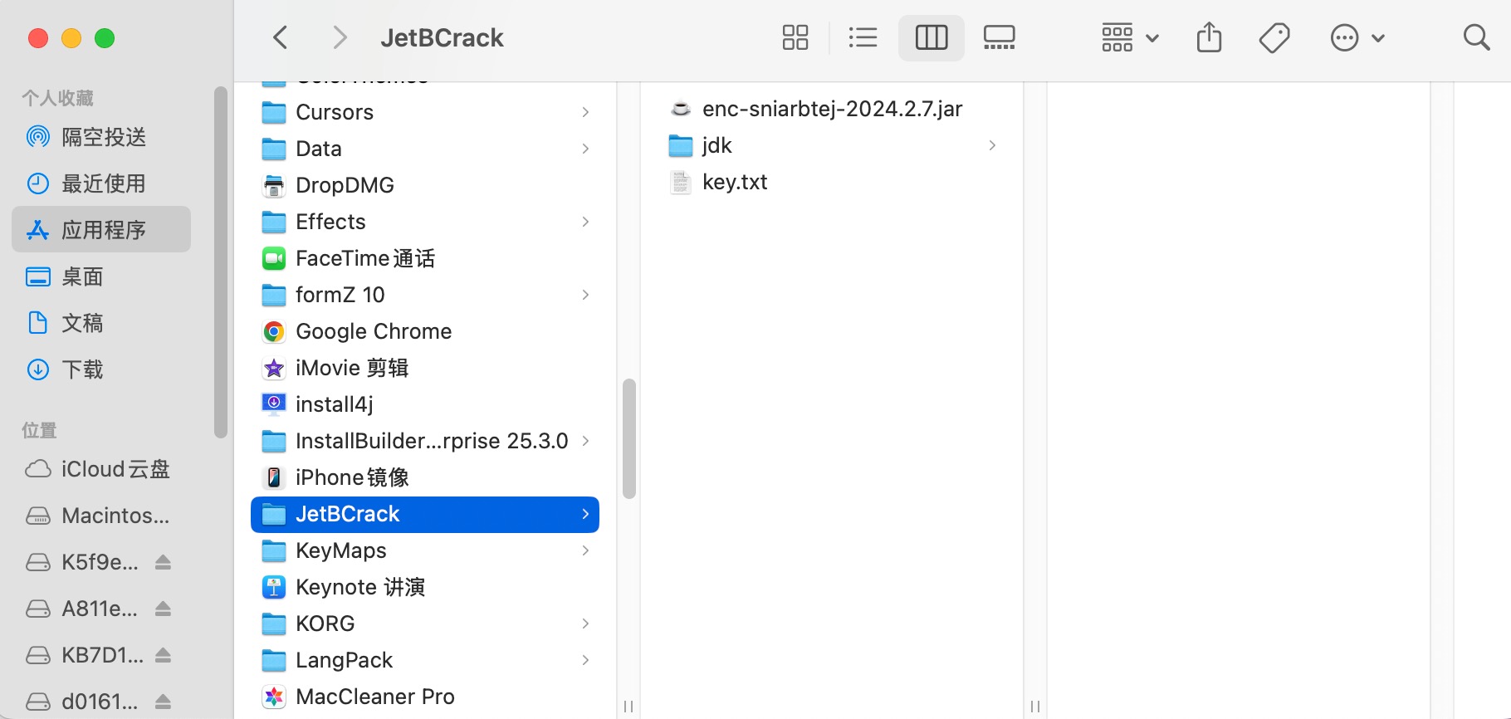Select the key.txt file
The image size is (1511, 719).
[x=734, y=182]
